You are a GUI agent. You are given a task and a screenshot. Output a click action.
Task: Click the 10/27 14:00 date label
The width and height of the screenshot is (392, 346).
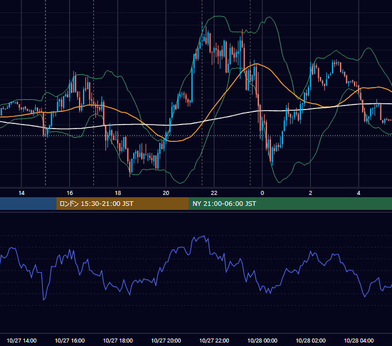coord(21,340)
